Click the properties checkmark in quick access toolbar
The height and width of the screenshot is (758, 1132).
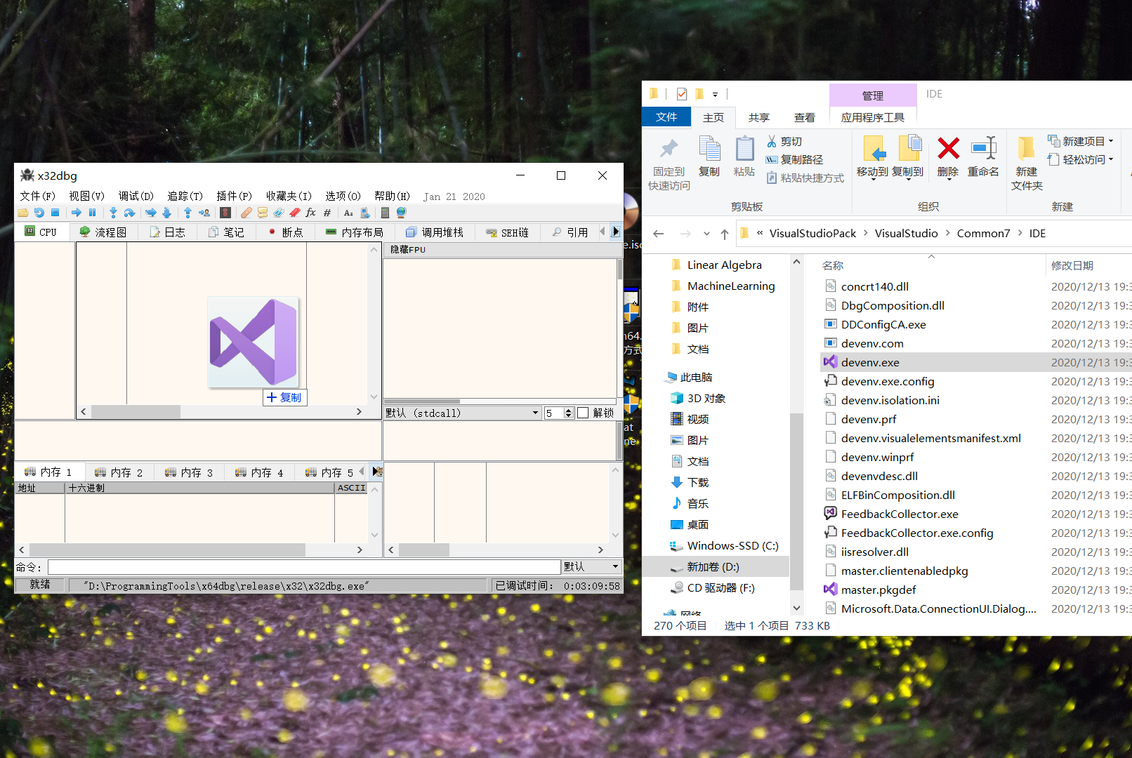pos(682,94)
